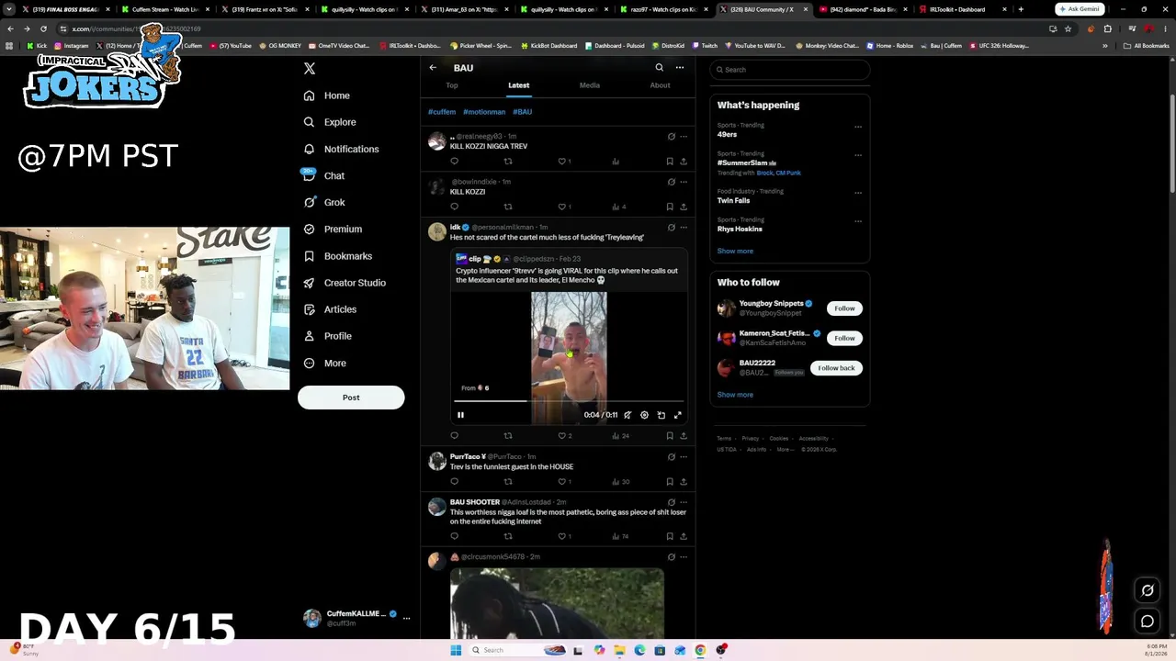1176x661 pixels.
Task: Select the Latest tab
Action: click(519, 85)
